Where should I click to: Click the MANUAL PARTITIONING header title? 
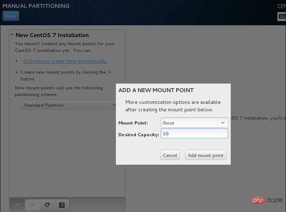click(36, 6)
